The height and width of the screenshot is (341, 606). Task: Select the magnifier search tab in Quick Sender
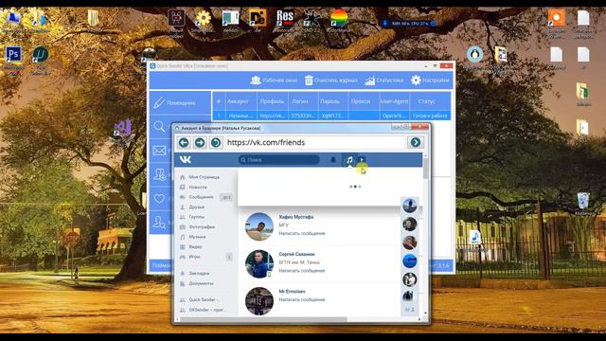tap(159, 126)
